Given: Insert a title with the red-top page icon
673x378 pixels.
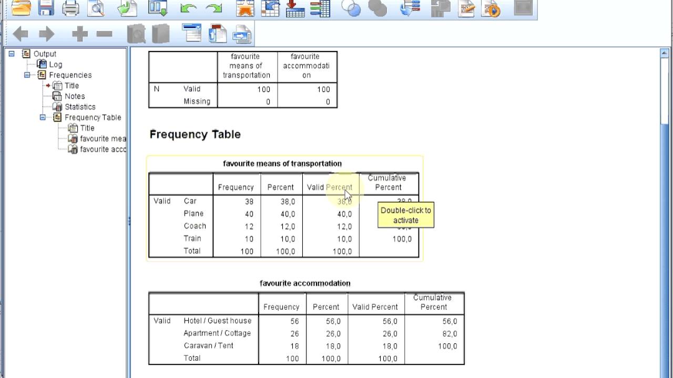Looking at the screenshot, I should [x=217, y=34].
